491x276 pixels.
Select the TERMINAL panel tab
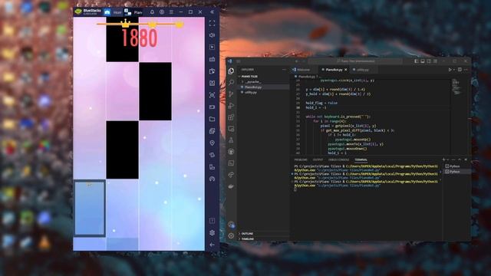361,159
